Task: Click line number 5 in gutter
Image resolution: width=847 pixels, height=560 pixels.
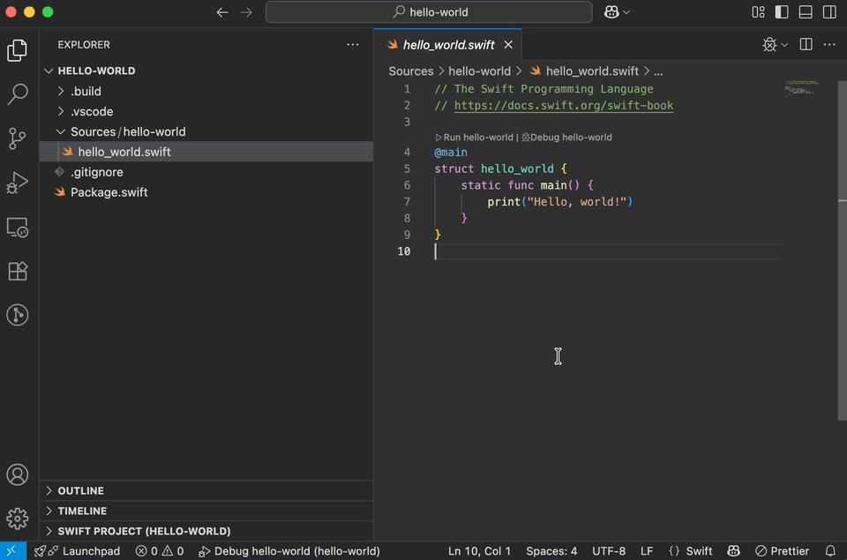Action: 407,168
